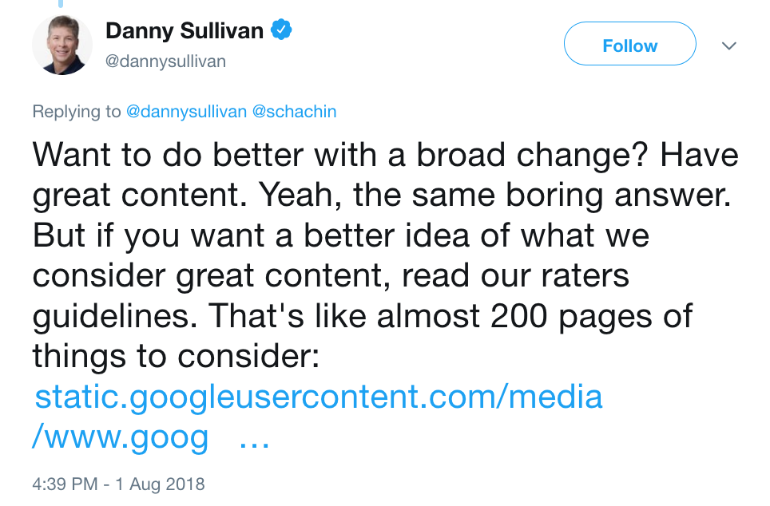This screenshot has width=770, height=506.
Task: Visit the @schachin mentioned profile
Action: 294,112
